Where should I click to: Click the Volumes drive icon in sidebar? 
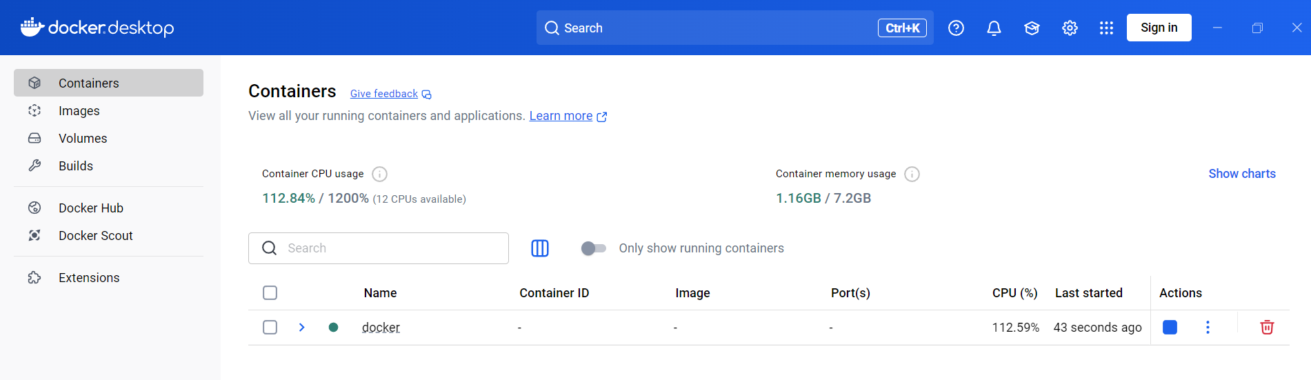(x=34, y=138)
